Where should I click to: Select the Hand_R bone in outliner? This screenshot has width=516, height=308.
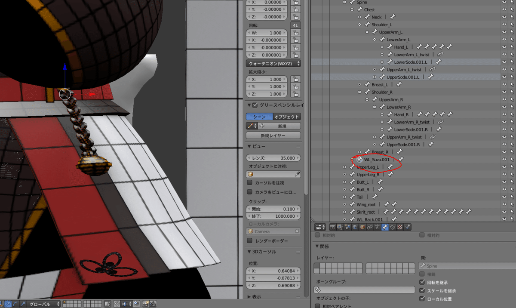[401, 114]
